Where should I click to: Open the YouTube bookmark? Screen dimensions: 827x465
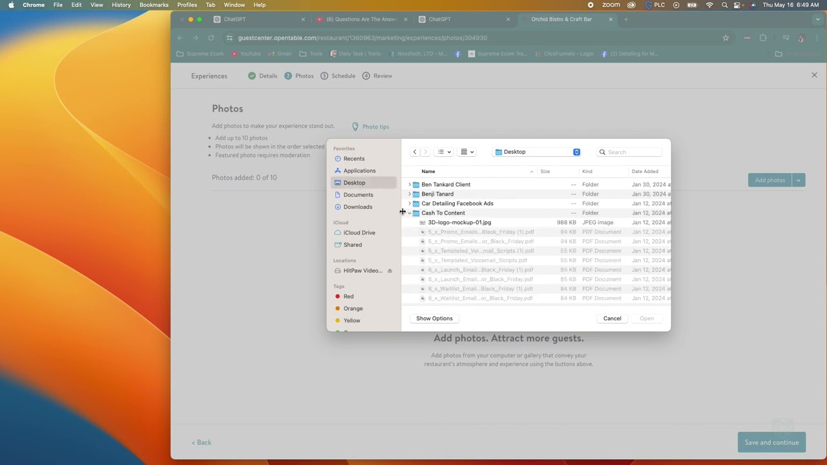[x=246, y=54]
